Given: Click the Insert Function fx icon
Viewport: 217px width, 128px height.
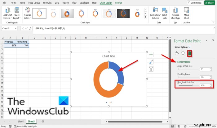Looking at the screenshot, I should tap(30, 28).
